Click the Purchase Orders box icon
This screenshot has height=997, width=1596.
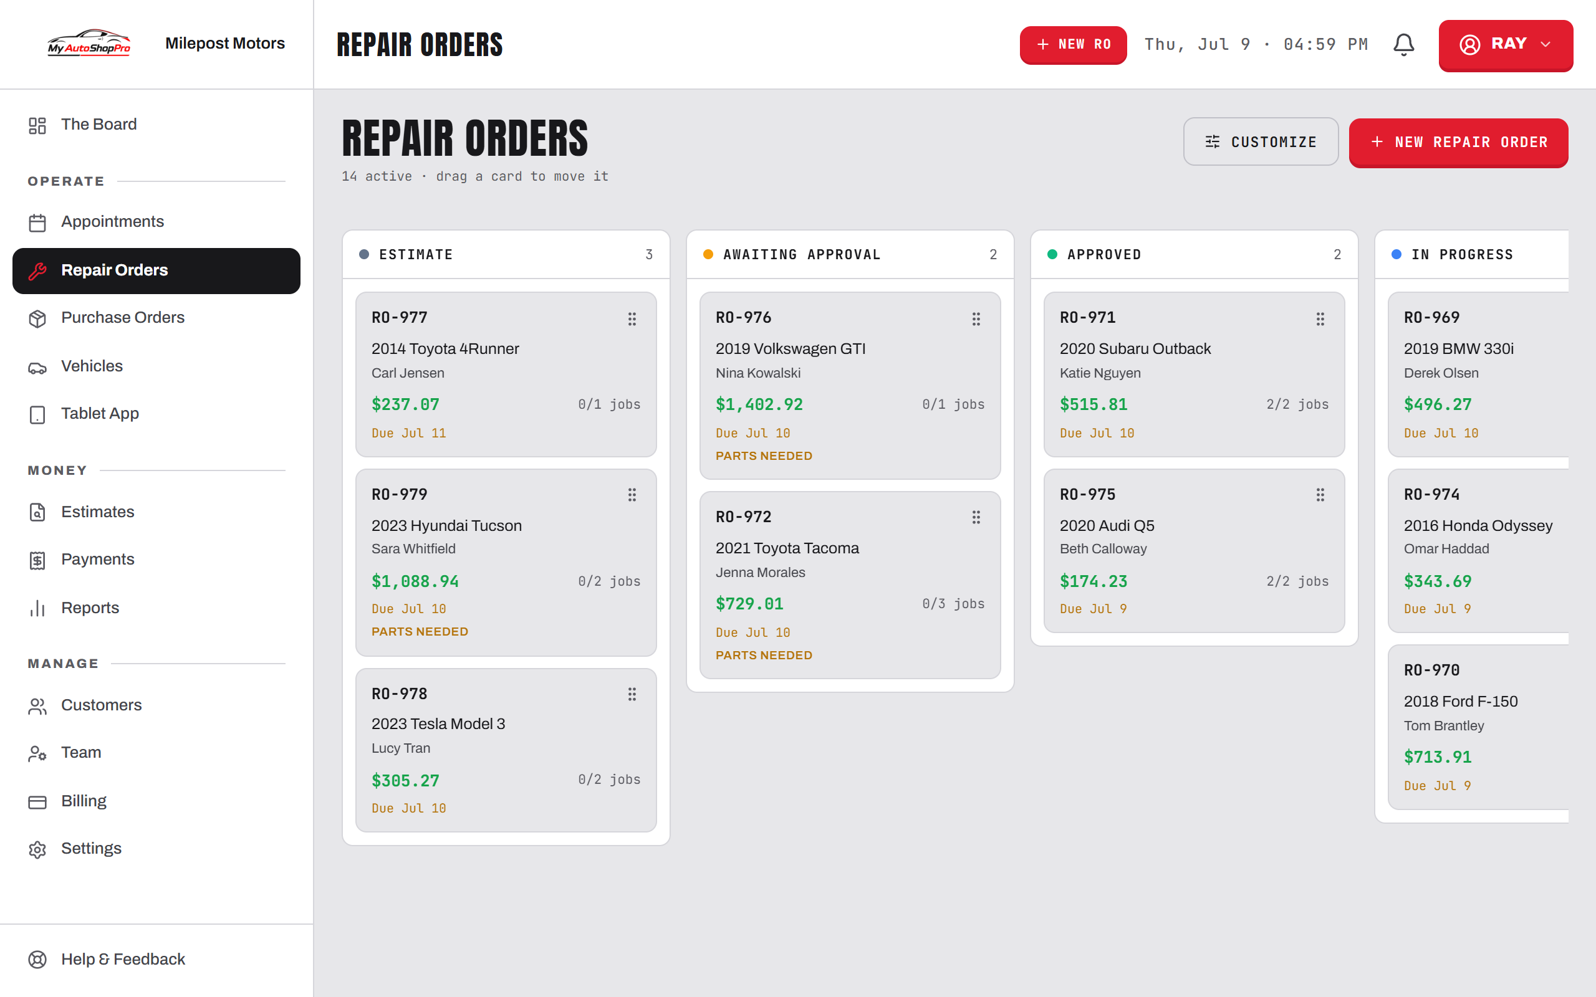coord(37,318)
